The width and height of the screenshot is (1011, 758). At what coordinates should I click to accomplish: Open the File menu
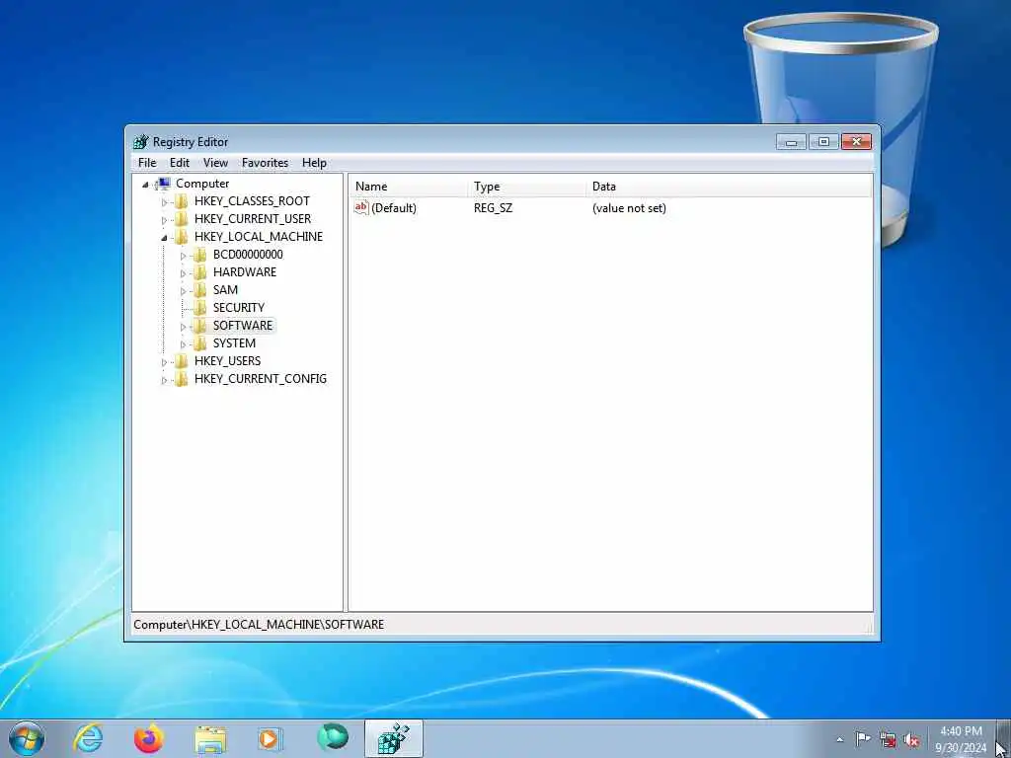point(147,163)
